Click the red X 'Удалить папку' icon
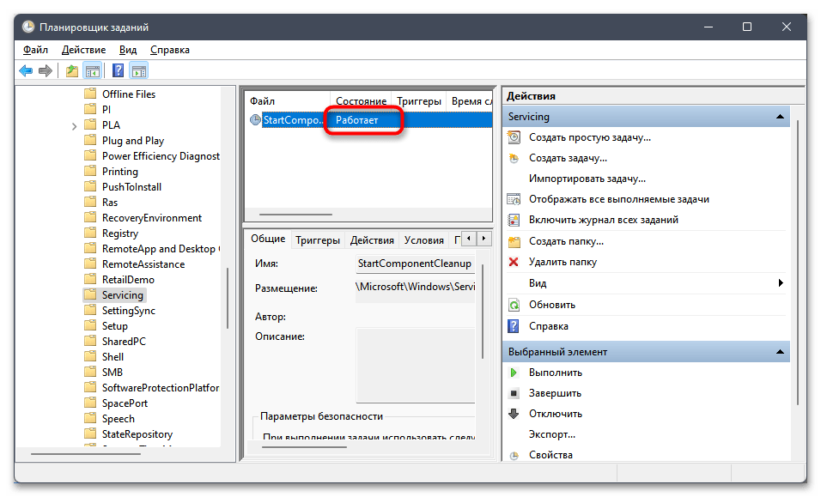821x497 pixels. (x=514, y=262)
